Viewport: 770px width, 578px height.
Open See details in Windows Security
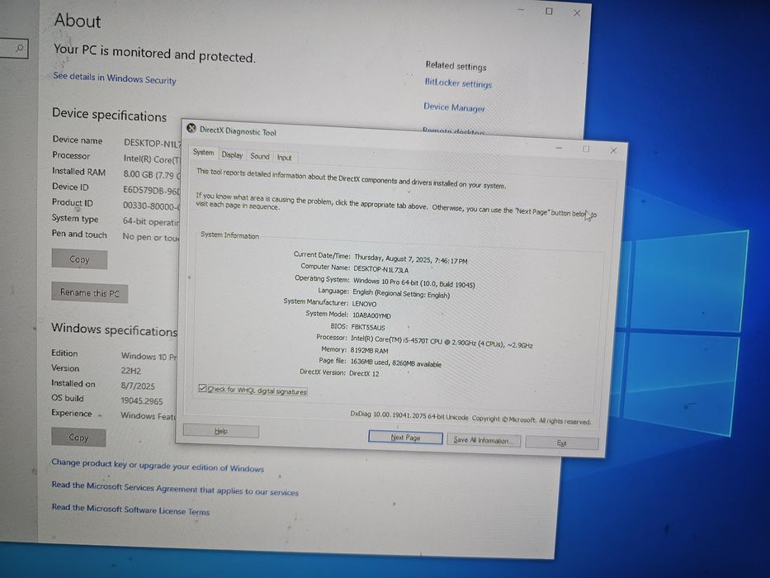coord(115,78)
